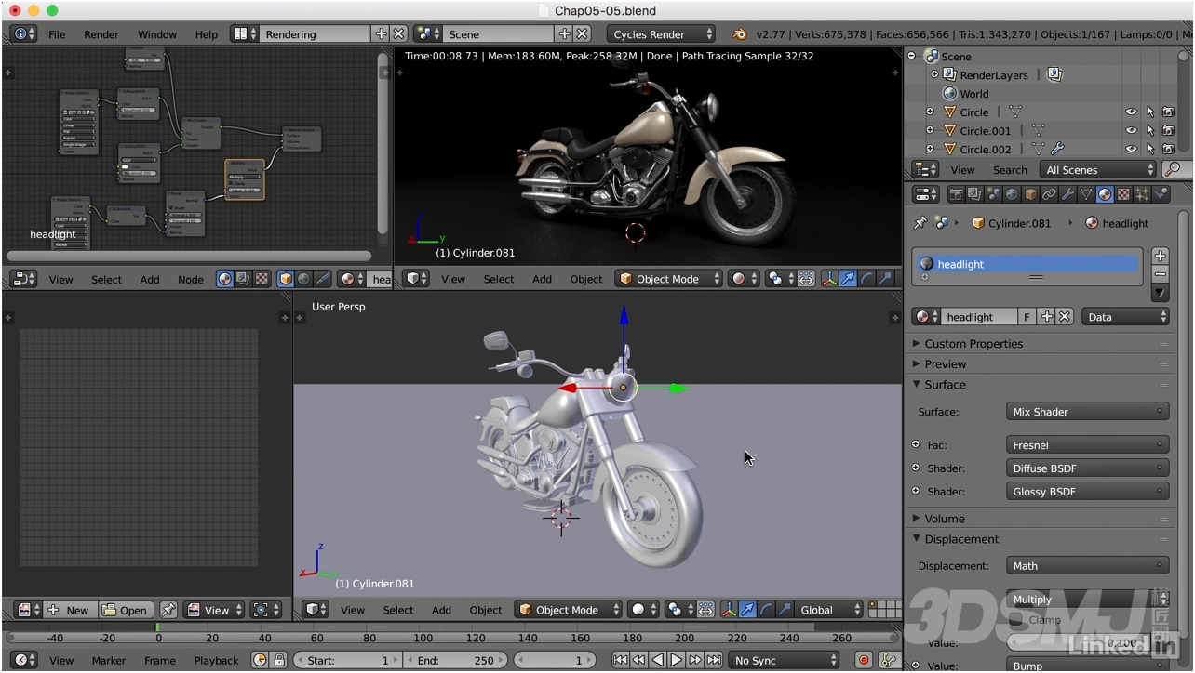Expand the Preview panel
Image resolution: width=1195 pixels, height=673 pixels.
click(x=945, y=364)
